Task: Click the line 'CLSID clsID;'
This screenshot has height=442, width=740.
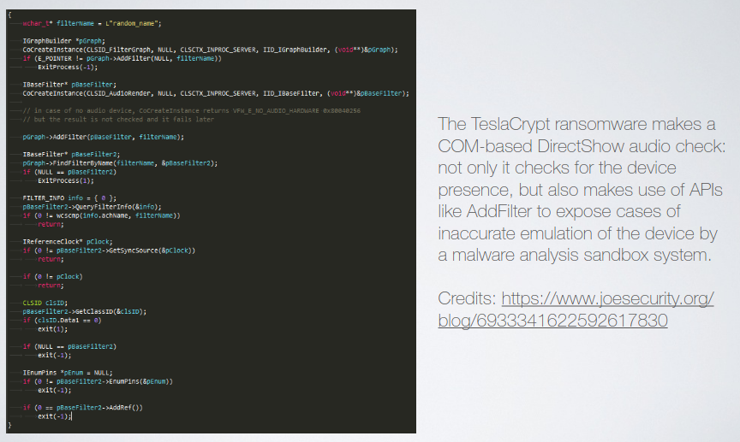Action: tap(45, 303)
